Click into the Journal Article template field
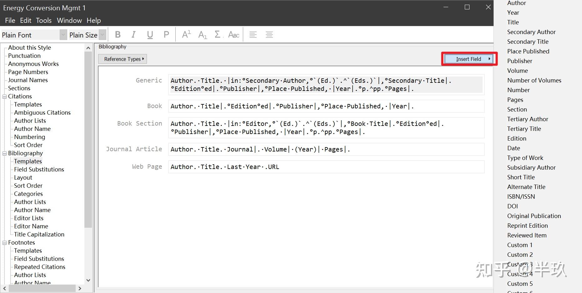The width and height of the screenshot is (582, 293). tap(325, 149)
